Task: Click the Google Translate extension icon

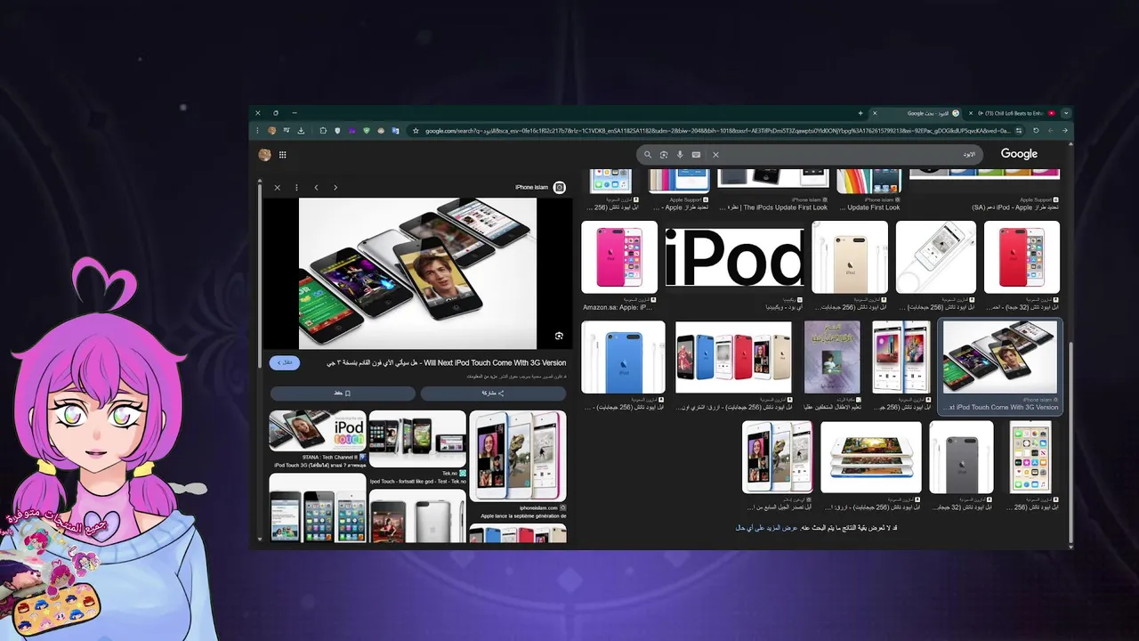Action: 395,130
